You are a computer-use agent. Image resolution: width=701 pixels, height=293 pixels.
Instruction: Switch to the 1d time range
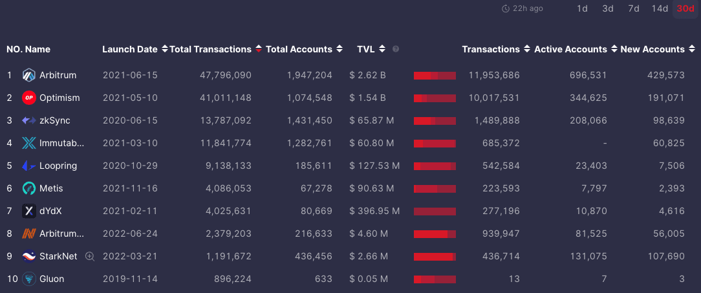click(582, 8)
